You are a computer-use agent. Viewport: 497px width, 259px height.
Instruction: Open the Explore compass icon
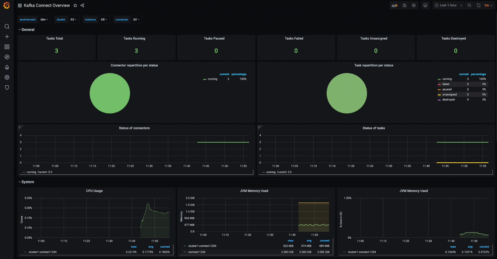7,57
